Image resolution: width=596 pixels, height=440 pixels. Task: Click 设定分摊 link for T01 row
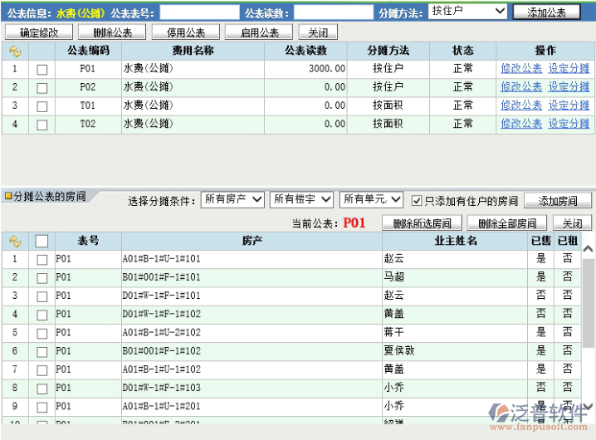(x=569, y=105)
